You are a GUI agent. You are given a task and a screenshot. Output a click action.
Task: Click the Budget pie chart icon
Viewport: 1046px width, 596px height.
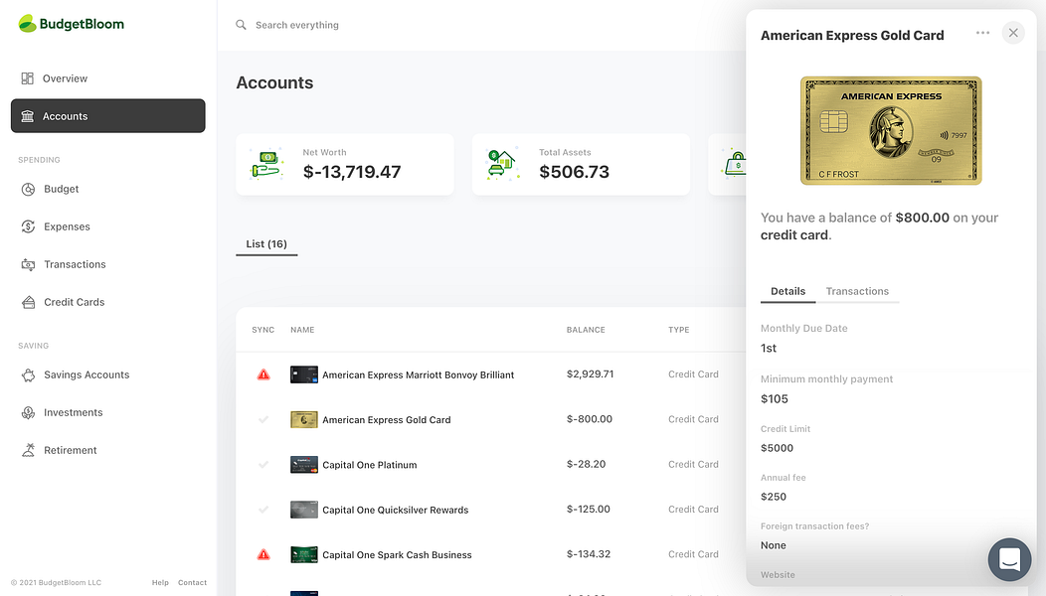pyautogui.click(x=28, y=190)
